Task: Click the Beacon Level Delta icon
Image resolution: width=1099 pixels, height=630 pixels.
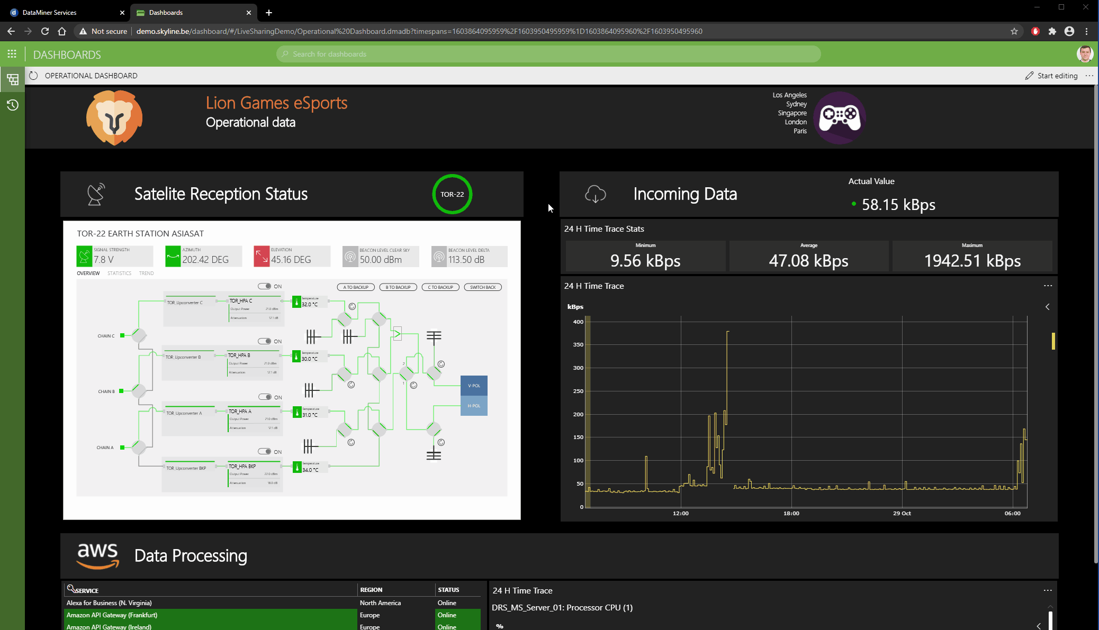Action: click(x=439, y=256)
